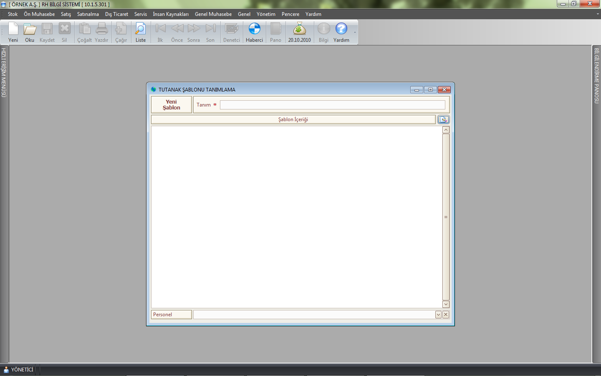Screen dimensions: 601x376
Task: Click inside the large template content area
Action: 296,216
